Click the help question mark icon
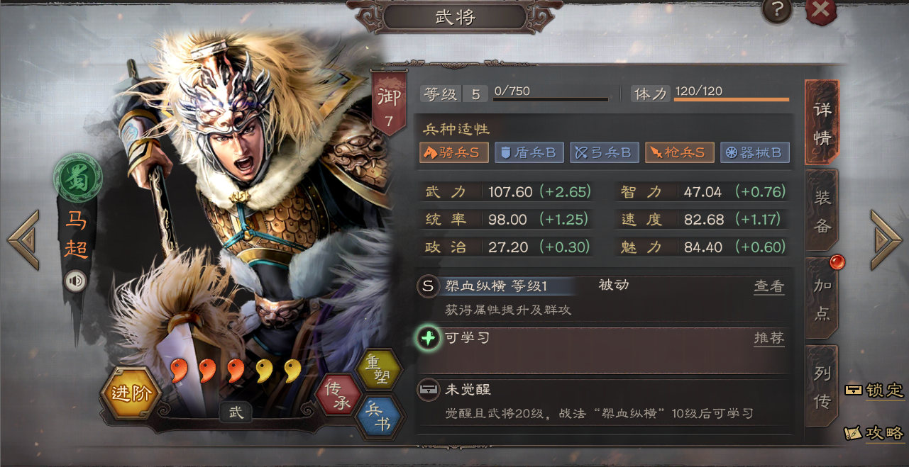This screenshot has height=467, width=909. click(x=777, y=10)
